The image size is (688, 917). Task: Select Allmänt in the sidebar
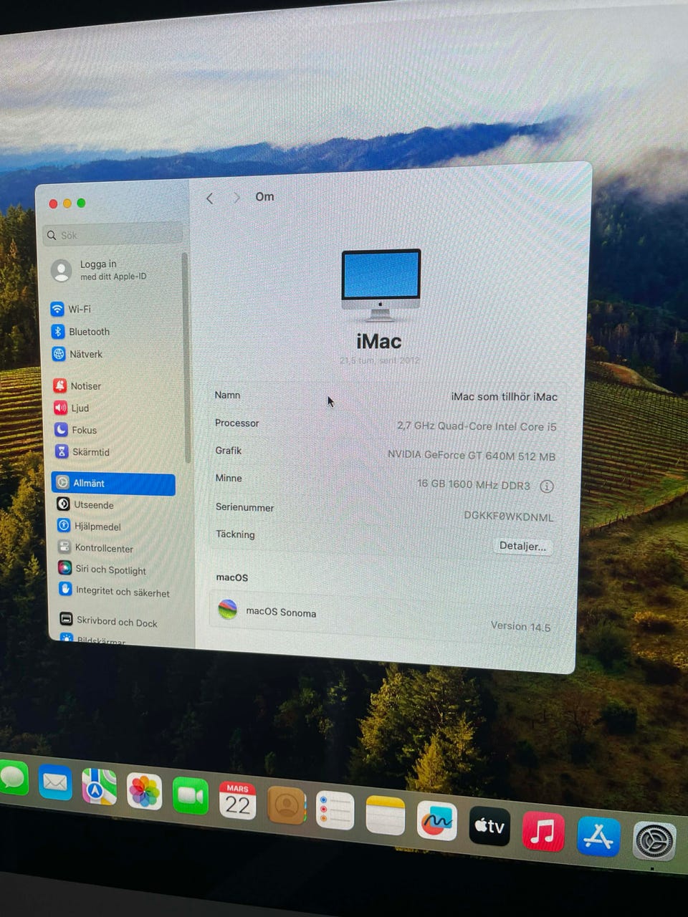coord(113,484)
